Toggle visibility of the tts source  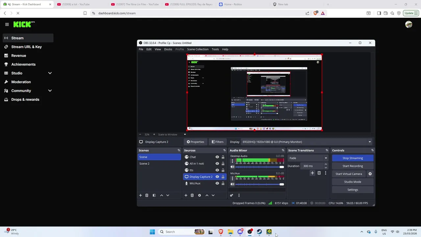click(x=217, y=170)
